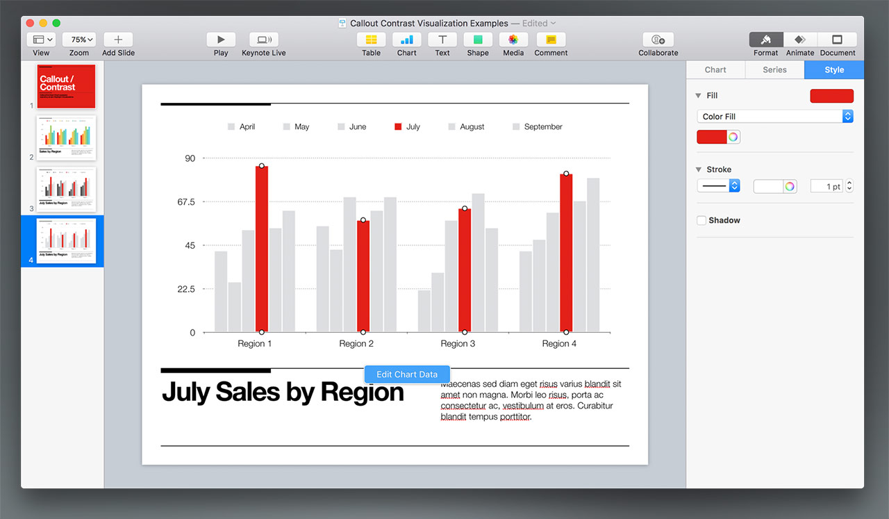The width and height of the screenshot is (889, 519).
Task: Insert a Table using the toolbar icon
Action: (x=371, y=40)
